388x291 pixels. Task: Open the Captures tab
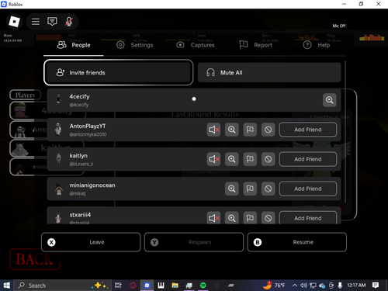click(196, 45)
